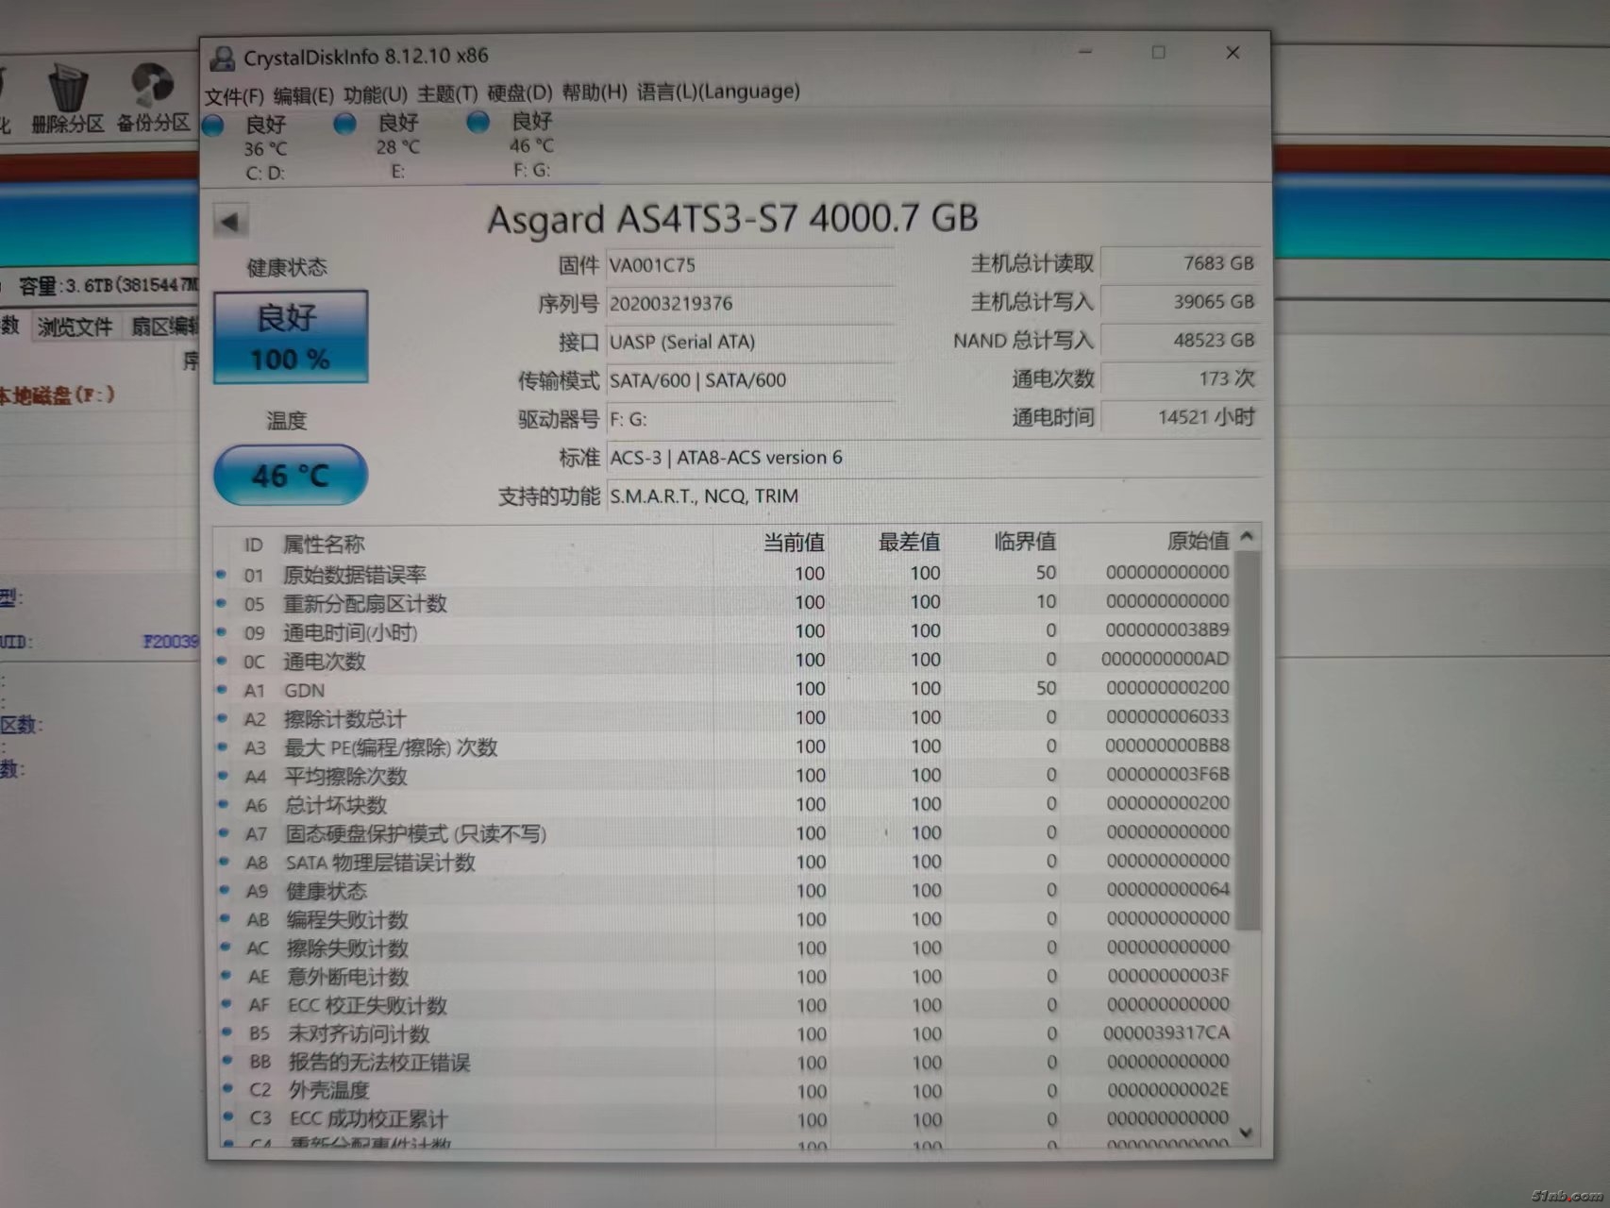Click the 当前值 column header
The image size is (1610, 1208).
click(794, 543)
